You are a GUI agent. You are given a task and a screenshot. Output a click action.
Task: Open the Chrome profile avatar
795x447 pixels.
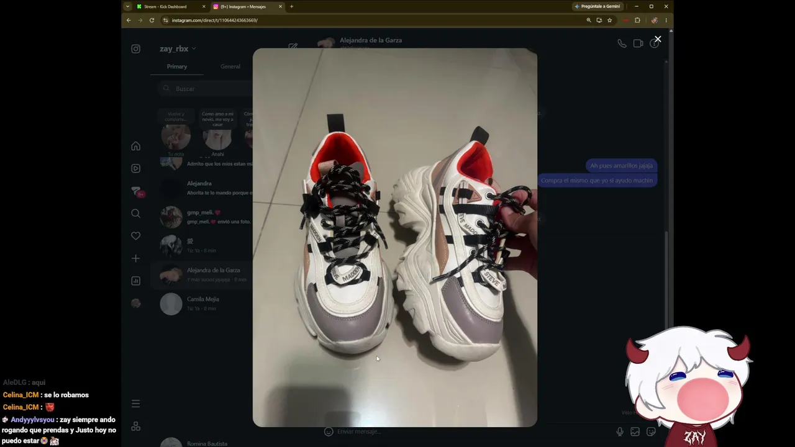click(x=654, y=20)
